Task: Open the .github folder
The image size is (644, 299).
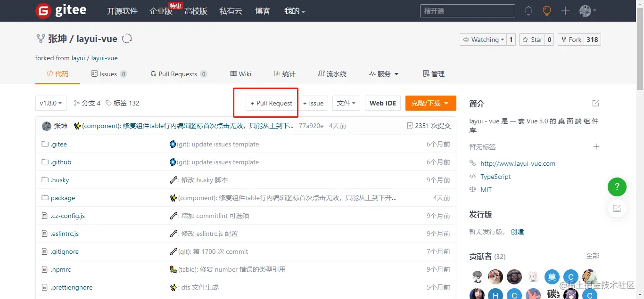Action: pos(61,162)
